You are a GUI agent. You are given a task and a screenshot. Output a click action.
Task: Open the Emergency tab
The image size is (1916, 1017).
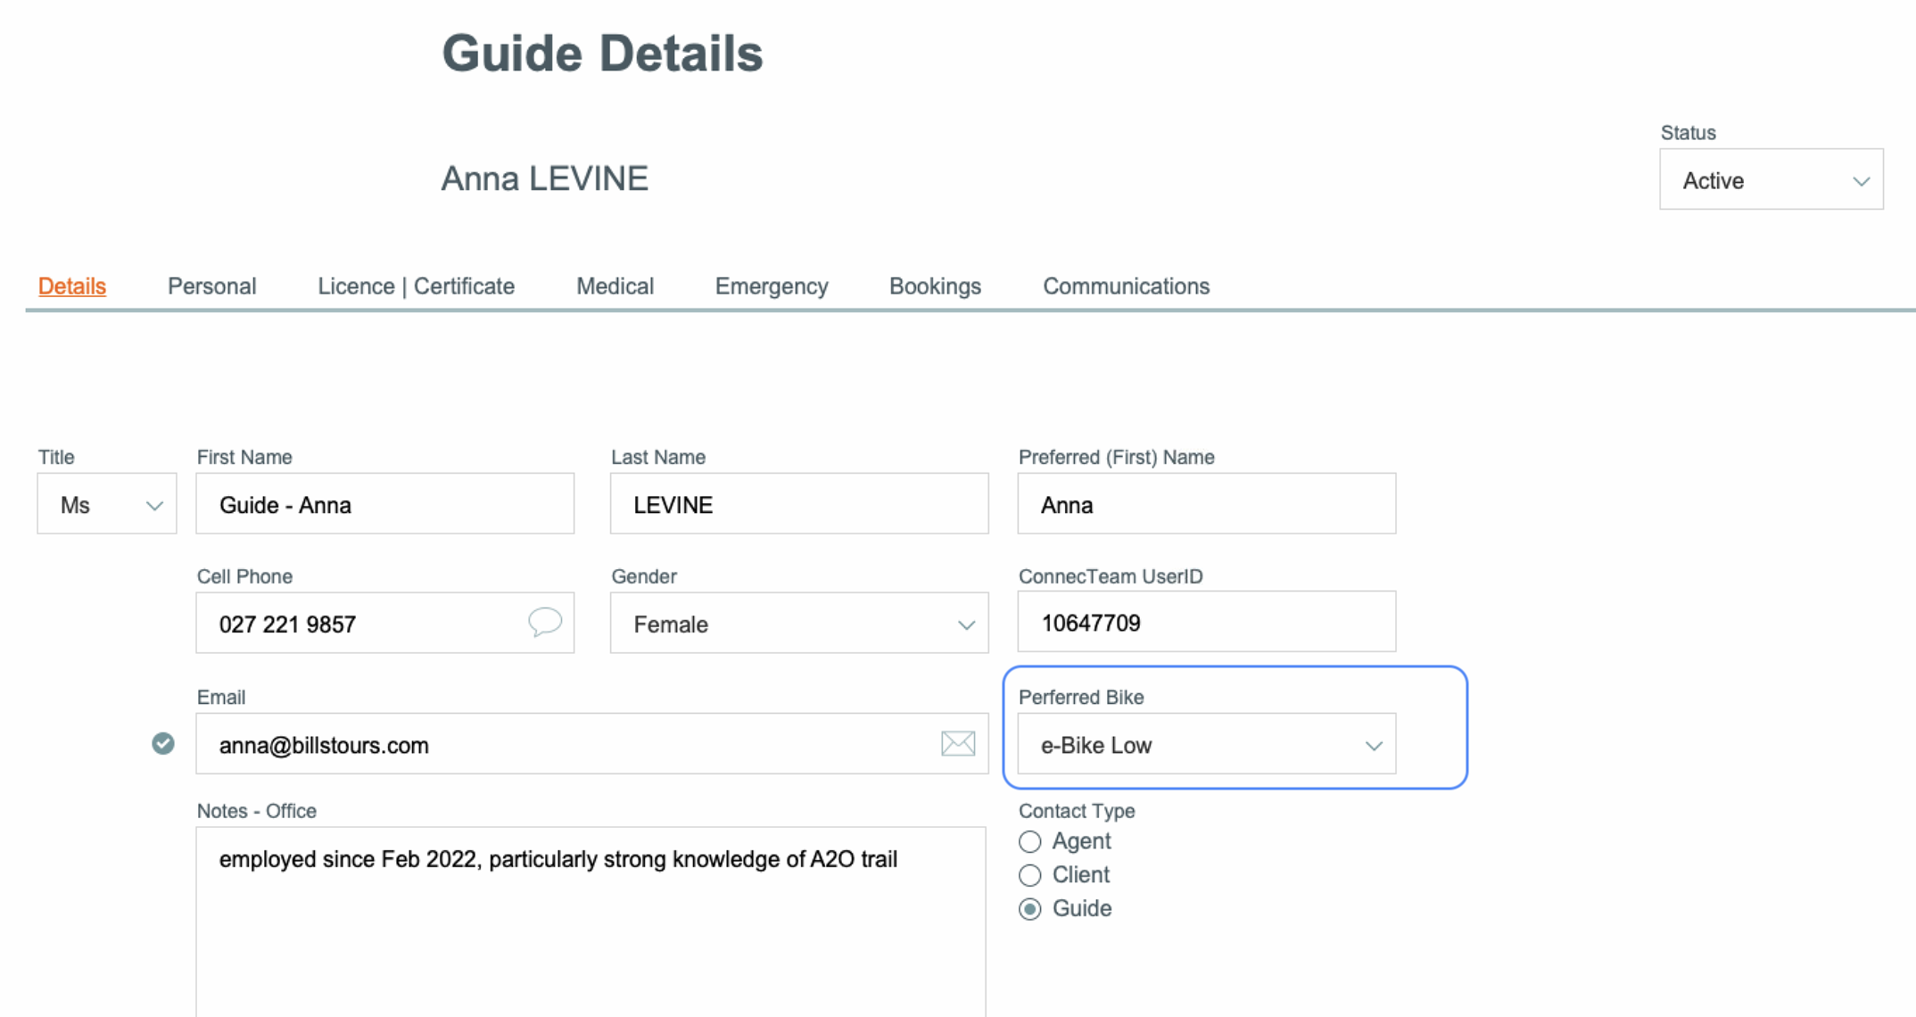(x=772, y=286)
